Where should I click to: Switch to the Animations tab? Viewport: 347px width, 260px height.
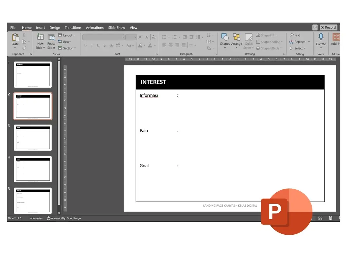pyautogui.click(x=95, y=28)
